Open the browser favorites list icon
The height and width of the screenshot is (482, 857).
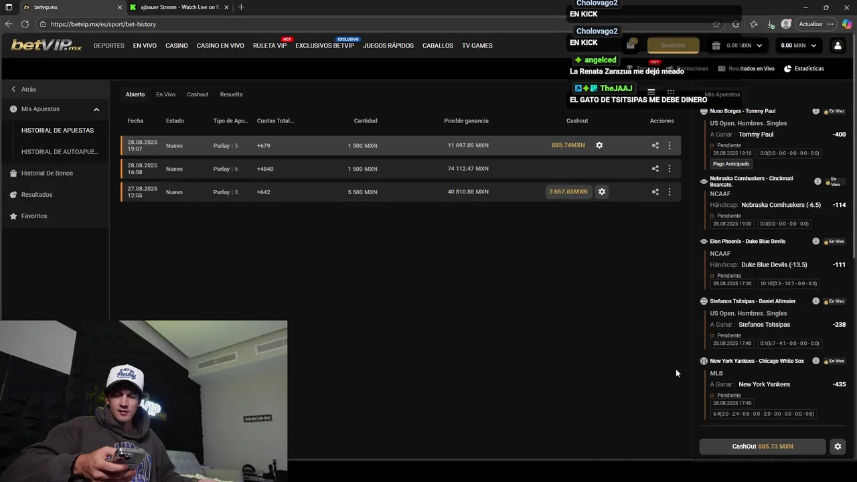pyautogui.click(x=754, y=24)
